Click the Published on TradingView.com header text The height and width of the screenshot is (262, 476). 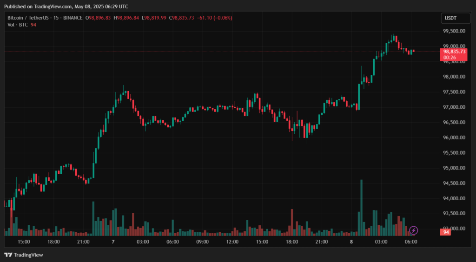tap(65, 7)
